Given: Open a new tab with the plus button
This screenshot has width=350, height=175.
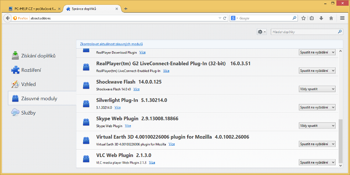Looking at the screenshot, I should [x=126, y=8].
